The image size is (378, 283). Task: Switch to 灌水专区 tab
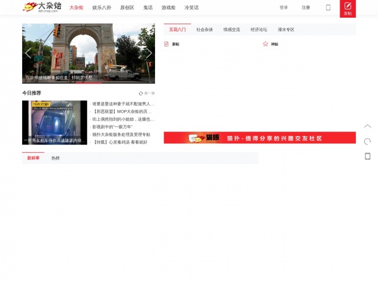(286, 30)
